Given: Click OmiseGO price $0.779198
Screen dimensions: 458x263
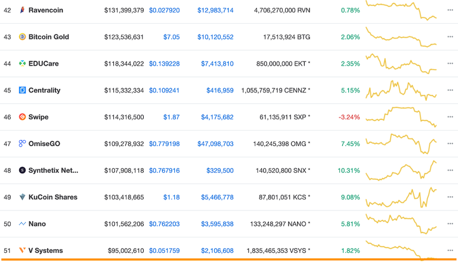Looking at the screenshot, I should point(165,144).
